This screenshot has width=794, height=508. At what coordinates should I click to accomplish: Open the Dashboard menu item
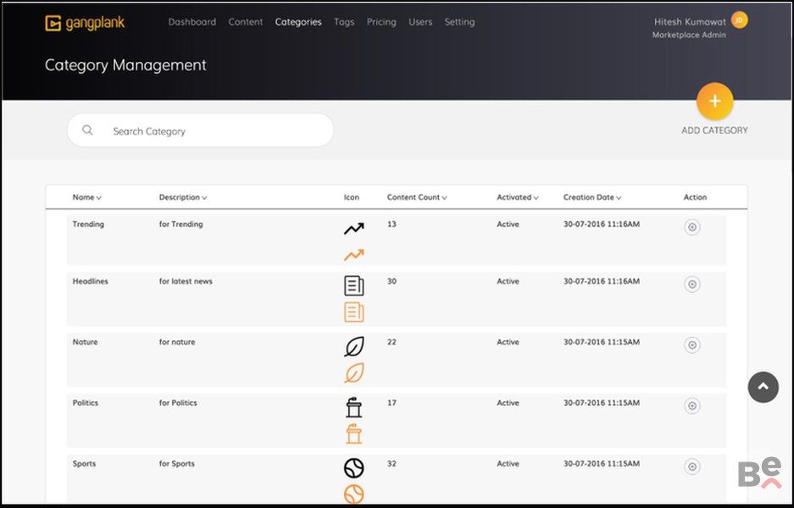click(192, 22)
